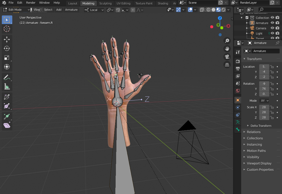Activate the Rotate tool
Viewport: 282px width, 194px height.
pyautogui.click(x=7, y=48)
